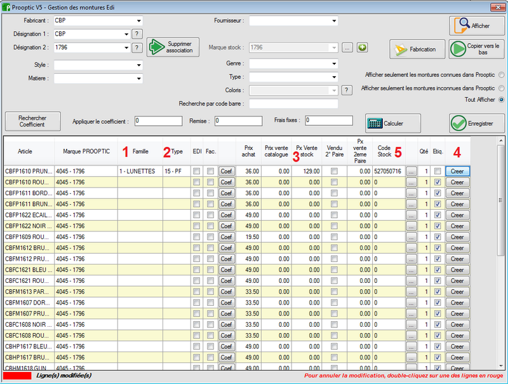Click Creer for the CBFP1622 ECAIL row
The width and height of the screenshot is (508, 384).
tap(457, 215)
